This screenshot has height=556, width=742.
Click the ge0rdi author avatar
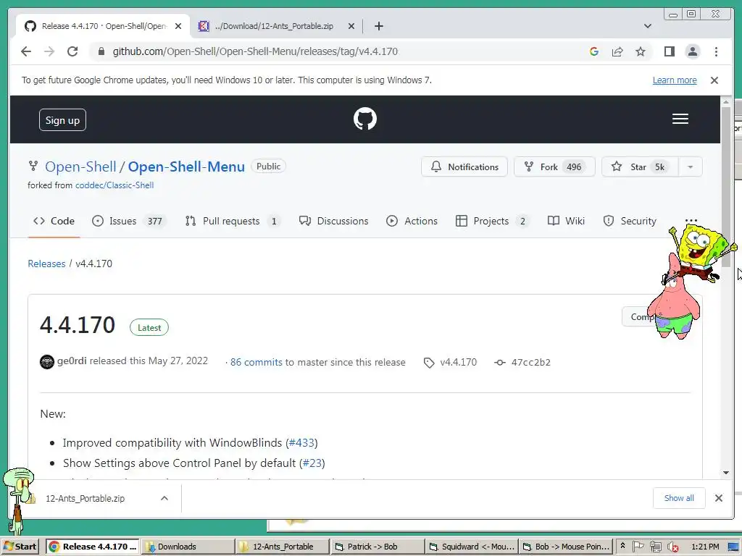[47, 362]
